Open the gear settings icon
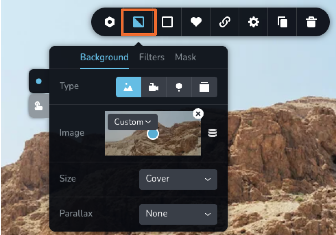This screenshot has width=336, height=235. (x=253, y=23)
